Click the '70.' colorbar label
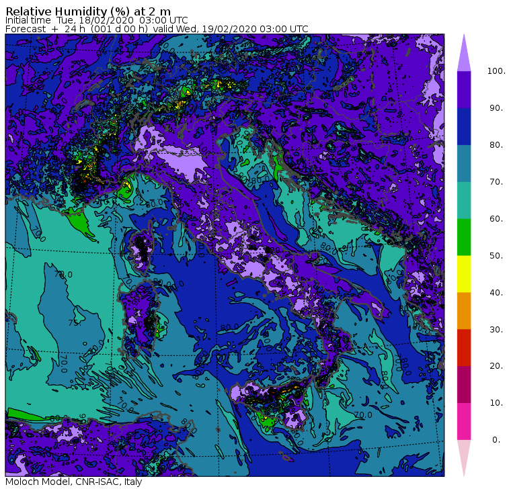 pyautogui.click(x=496, y=181)
